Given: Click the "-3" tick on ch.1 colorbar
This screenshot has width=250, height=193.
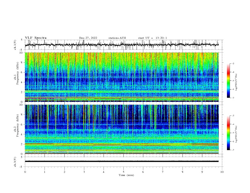Looking at the screenshot, I should coord(233,63).
